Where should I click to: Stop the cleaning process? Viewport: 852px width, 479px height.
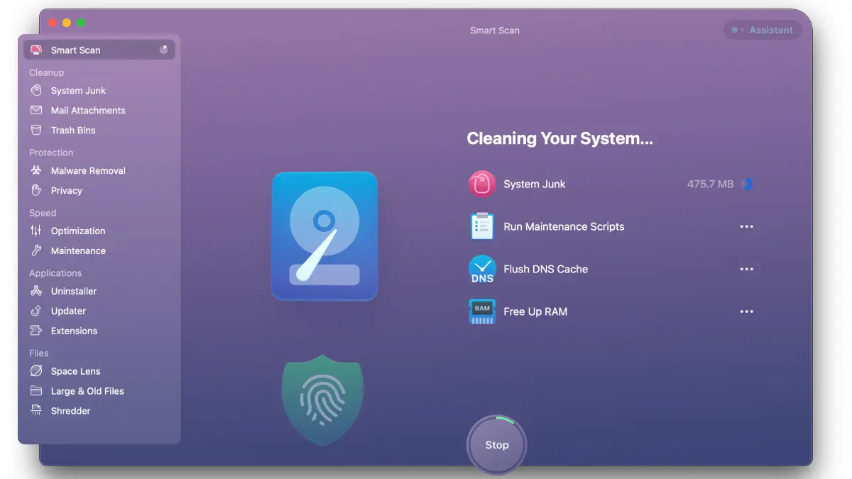497,445
